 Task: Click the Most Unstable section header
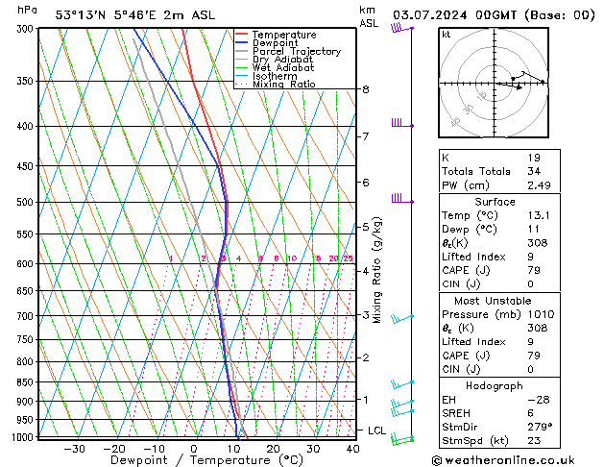coord(495,300)
